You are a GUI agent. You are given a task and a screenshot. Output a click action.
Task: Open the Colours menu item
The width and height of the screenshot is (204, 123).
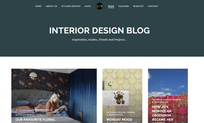(x=124, y=6)
